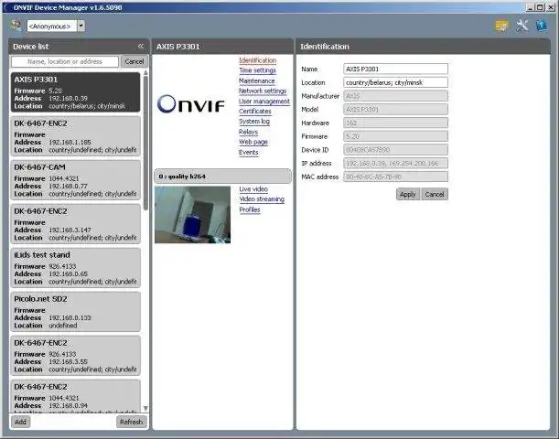
Task: Focus the device search field
Action: tap(65, 61)
